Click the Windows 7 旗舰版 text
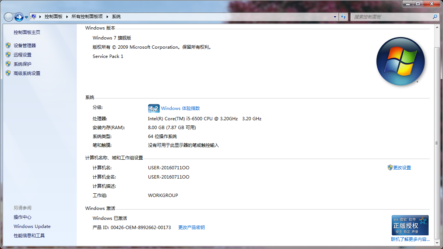 pyautogui.click(x=112, y=38)
